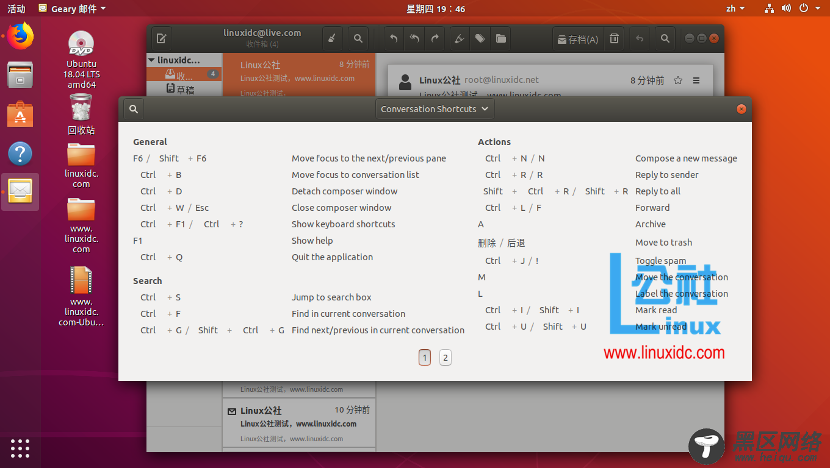Screen dimensions: 830x468
Task: Click the move-to-folder icon in Geary toolbar
Action: 501,38
